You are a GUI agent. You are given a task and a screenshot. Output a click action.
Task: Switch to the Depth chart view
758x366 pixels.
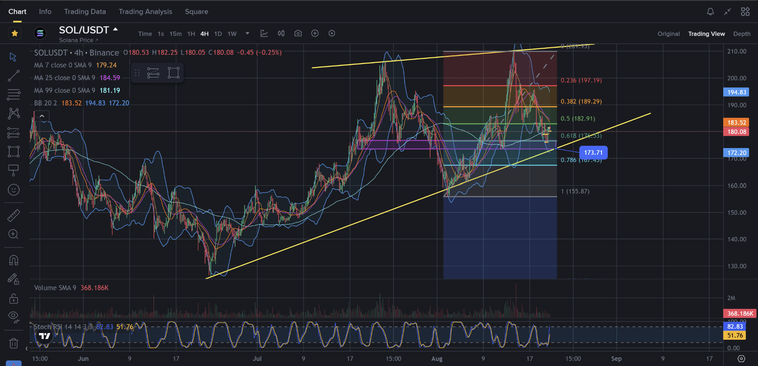click(742, 34)
